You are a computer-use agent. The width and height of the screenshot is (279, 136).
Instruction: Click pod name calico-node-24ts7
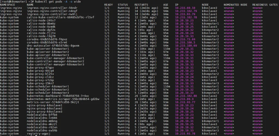coord(41,21)
